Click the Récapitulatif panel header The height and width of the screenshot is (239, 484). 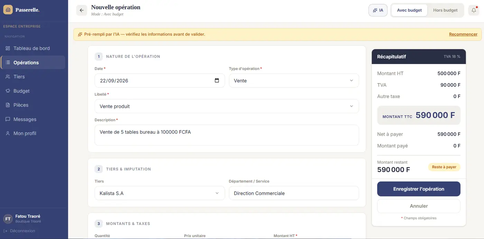(419, 57)
